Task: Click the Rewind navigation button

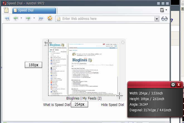Action: pyautogui.click(x=7, y=18)
